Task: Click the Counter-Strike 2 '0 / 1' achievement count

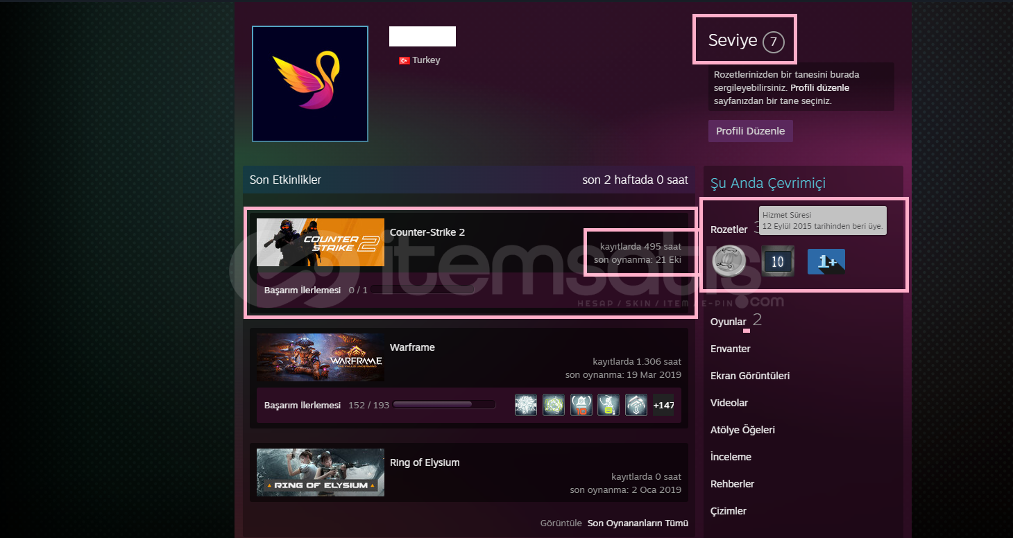Action: click(358, 290)
